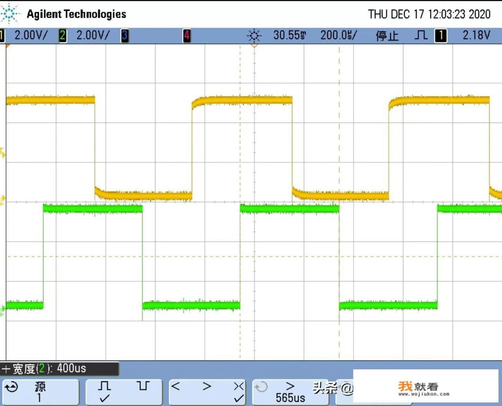Click the channel 2 2.00V/ scale value
502x406 pixels.
click(93, 35)
